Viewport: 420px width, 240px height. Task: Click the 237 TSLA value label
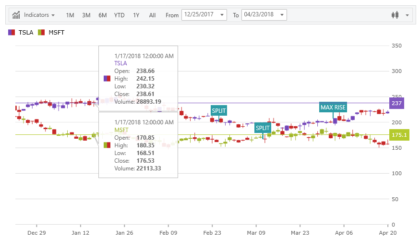[396, 103]
